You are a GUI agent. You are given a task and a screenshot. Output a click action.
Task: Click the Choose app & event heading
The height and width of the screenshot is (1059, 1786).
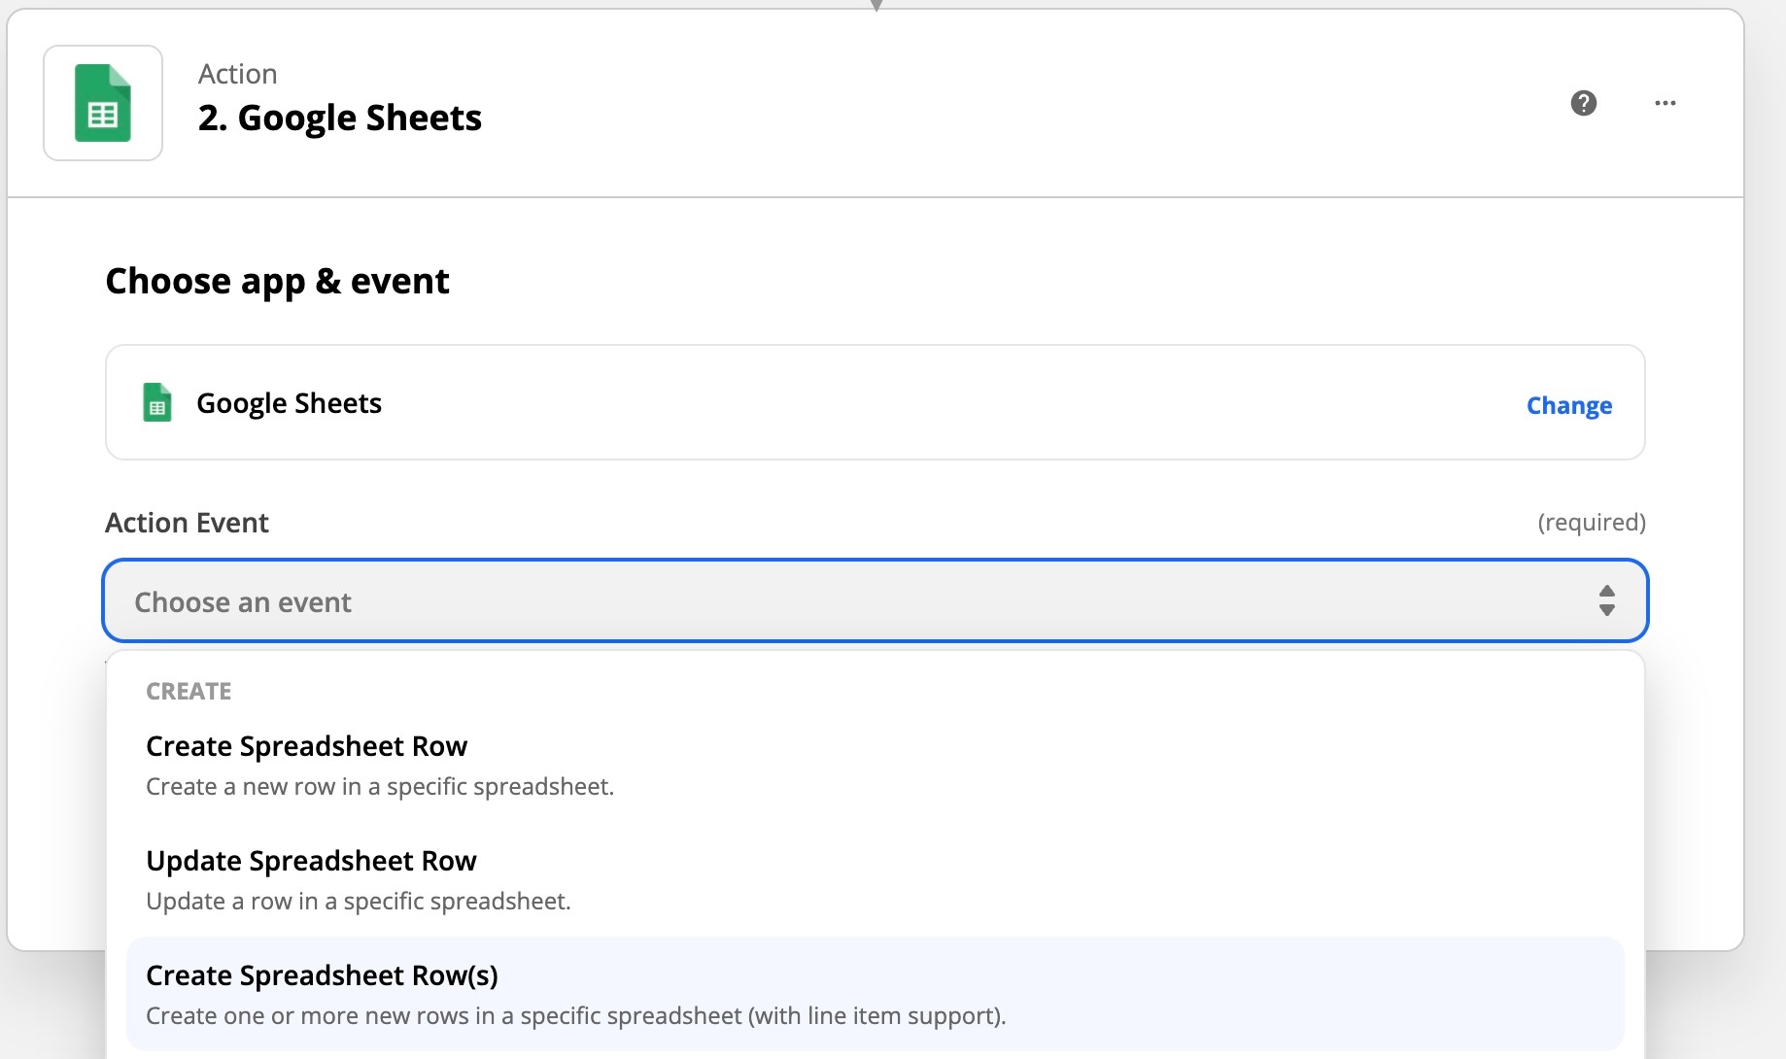pos(277,281)
